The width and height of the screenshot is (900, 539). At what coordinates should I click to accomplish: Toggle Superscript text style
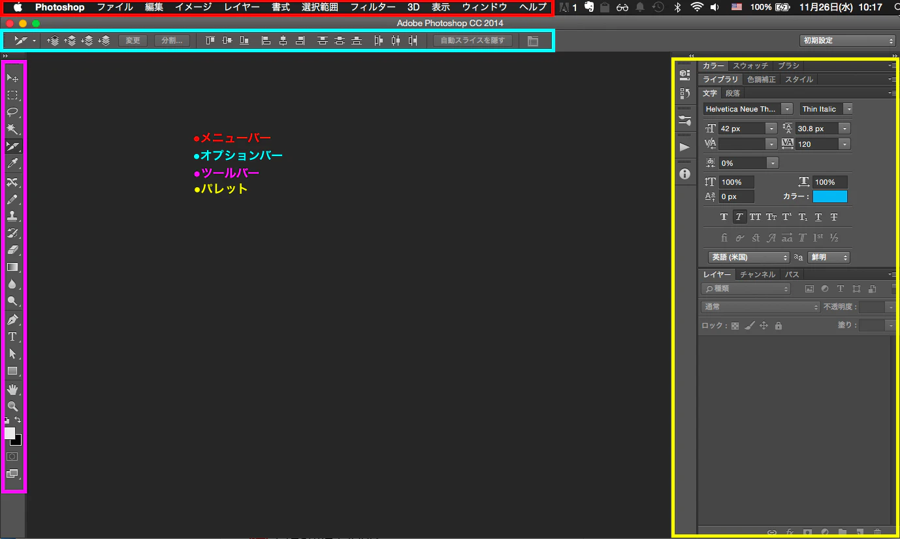(x=787, y=217)
